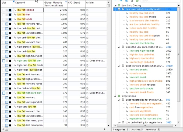Image resolution: width=183 pixels, height=132 pixels.
Task: Click the Article column header
Action: pos(96,4)
